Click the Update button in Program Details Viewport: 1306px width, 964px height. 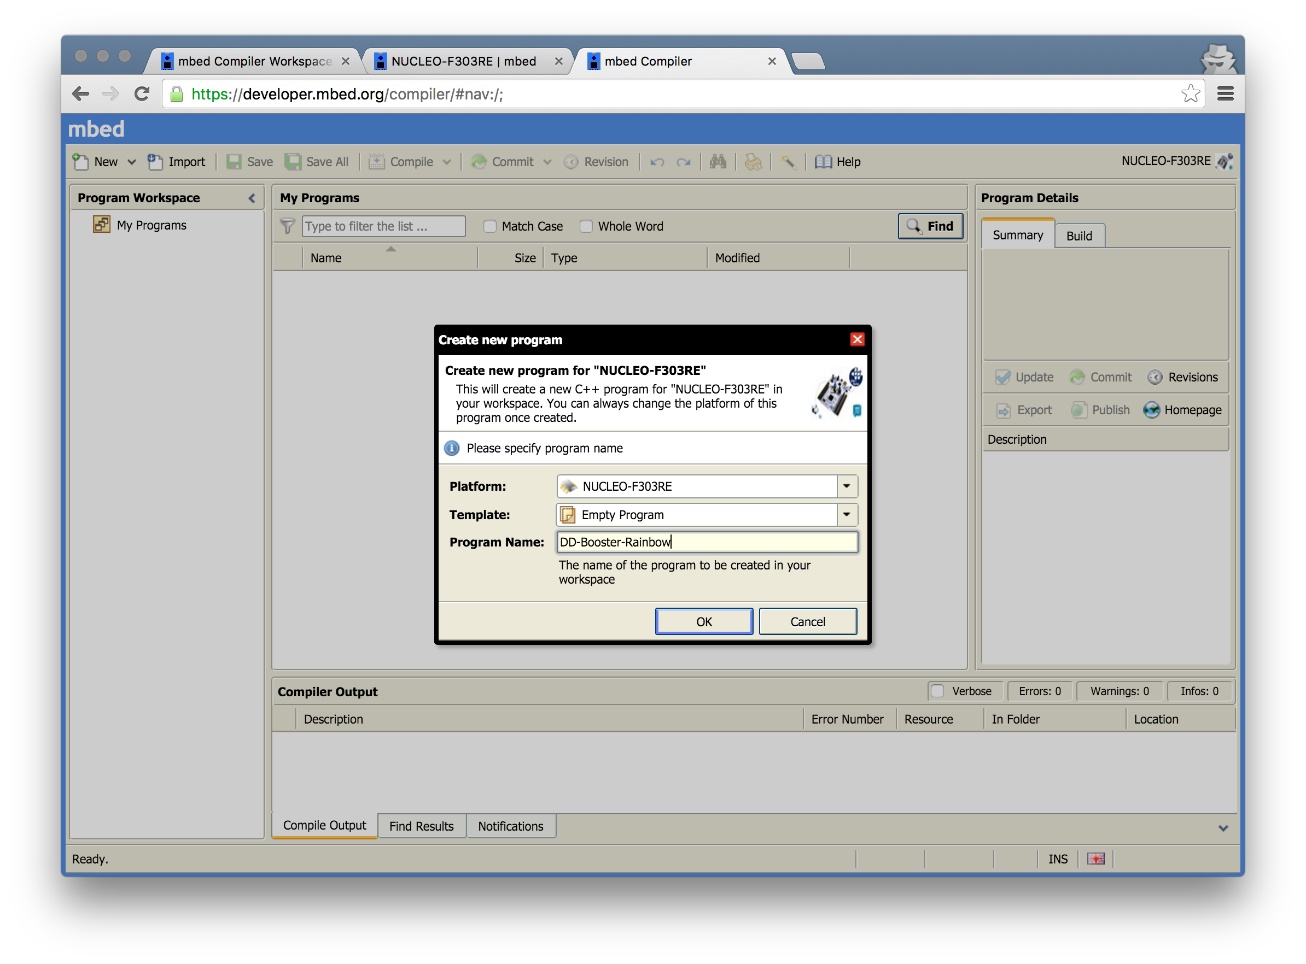coord(1024,378)
